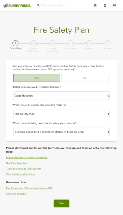The width and height of the screenshot is (123, 215).
Task: Open the approved Fire Safety Company dropdown
Action: [62, 96]
